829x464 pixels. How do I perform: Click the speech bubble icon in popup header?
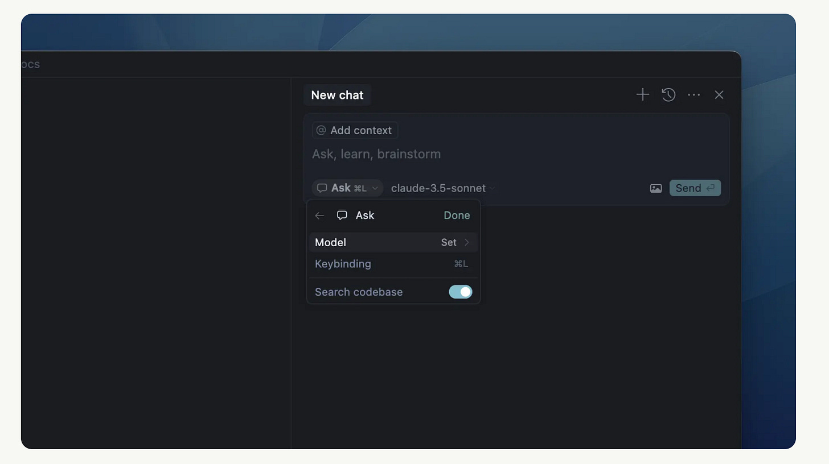tap(342, 216)
